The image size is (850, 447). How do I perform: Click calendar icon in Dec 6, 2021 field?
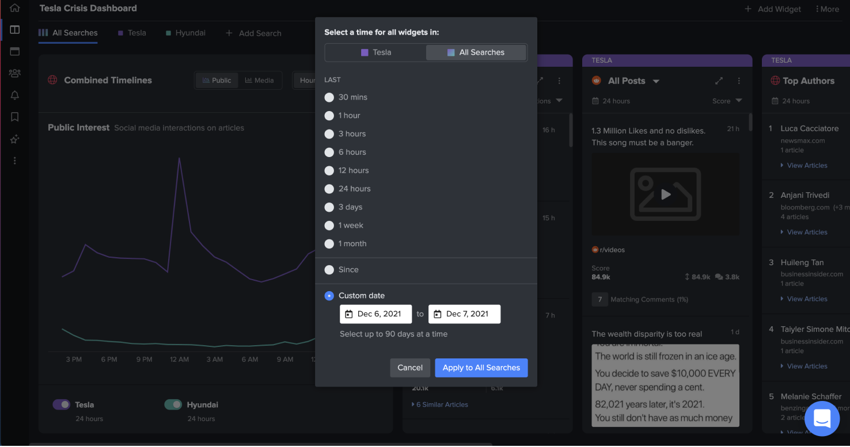(348, 314)
